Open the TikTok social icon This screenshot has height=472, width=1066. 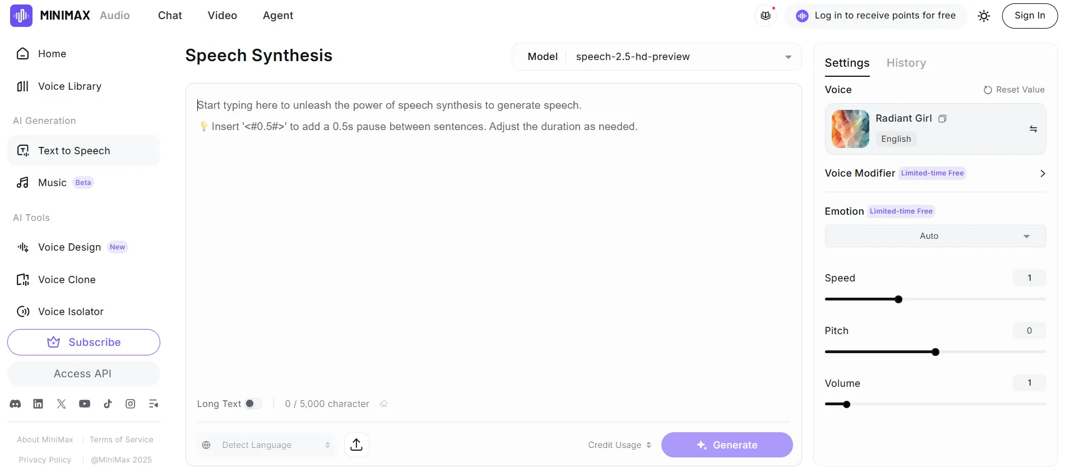[108, 404]
